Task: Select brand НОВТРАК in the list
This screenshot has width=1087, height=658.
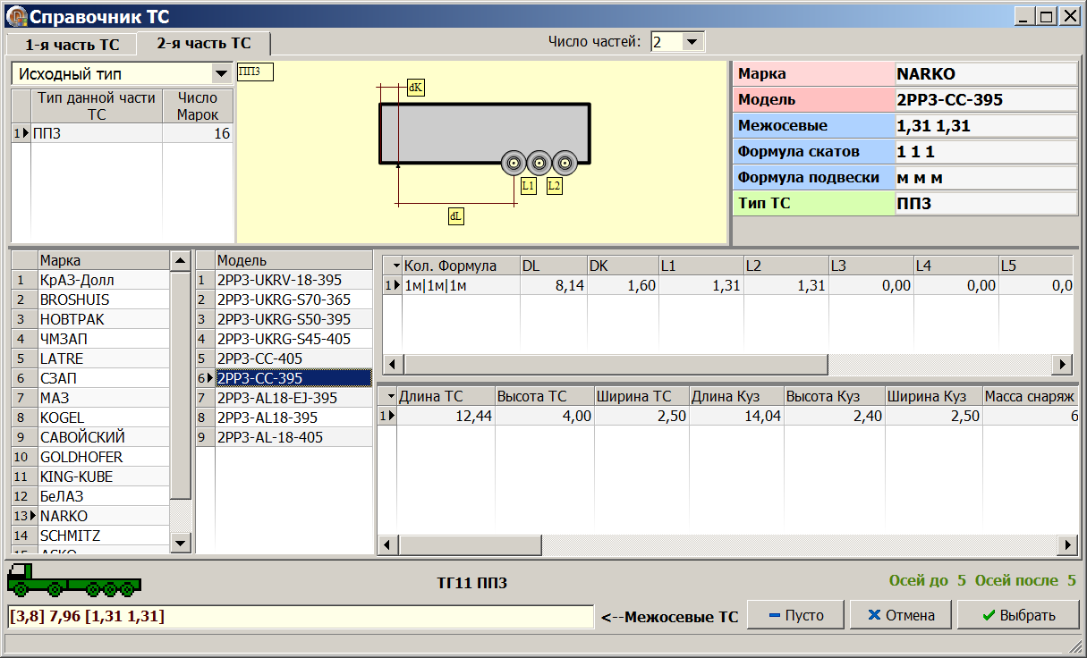Action: tap(103, 319)
